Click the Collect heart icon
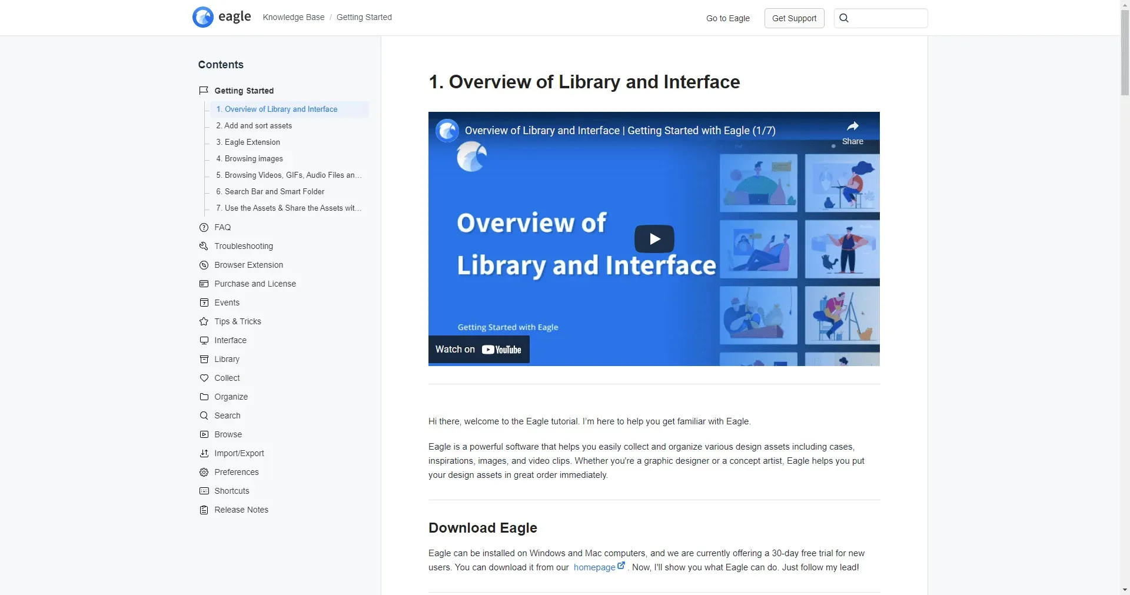Viewport: 1130px width, 595px height. pos(204,378)
